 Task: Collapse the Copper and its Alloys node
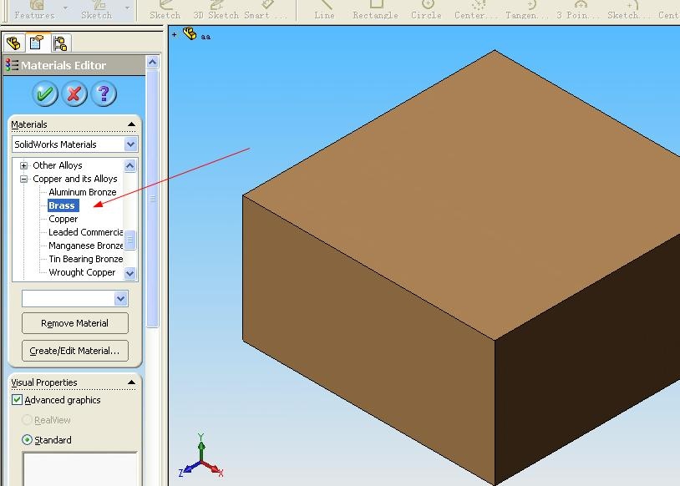click(x=24, y=179)
